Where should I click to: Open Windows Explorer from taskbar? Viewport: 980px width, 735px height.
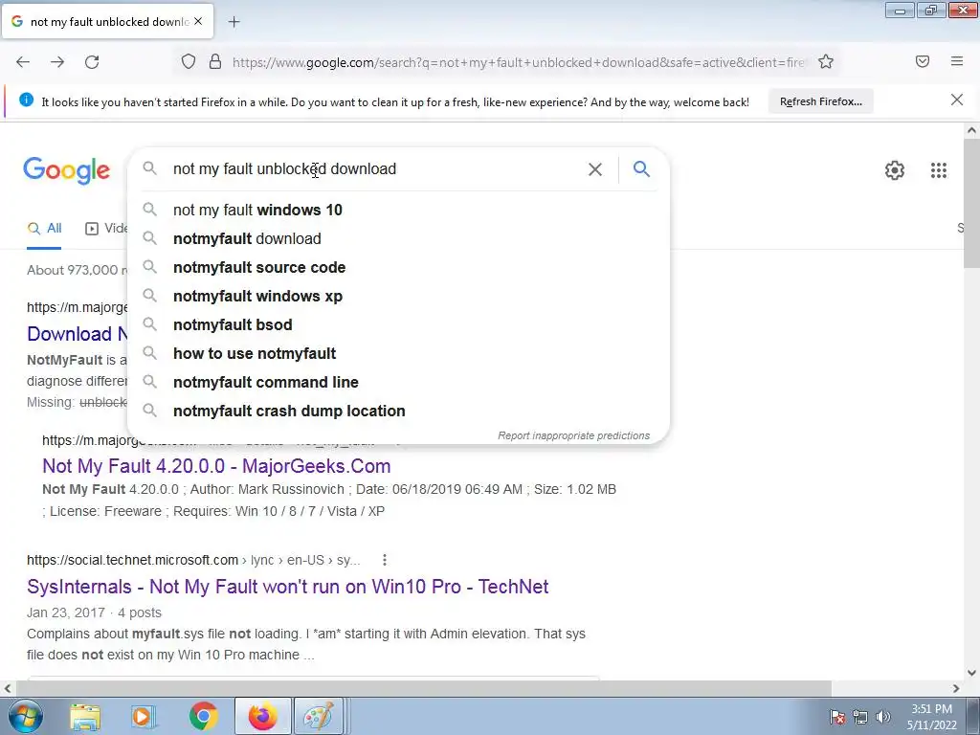click(x=85, y=717)
